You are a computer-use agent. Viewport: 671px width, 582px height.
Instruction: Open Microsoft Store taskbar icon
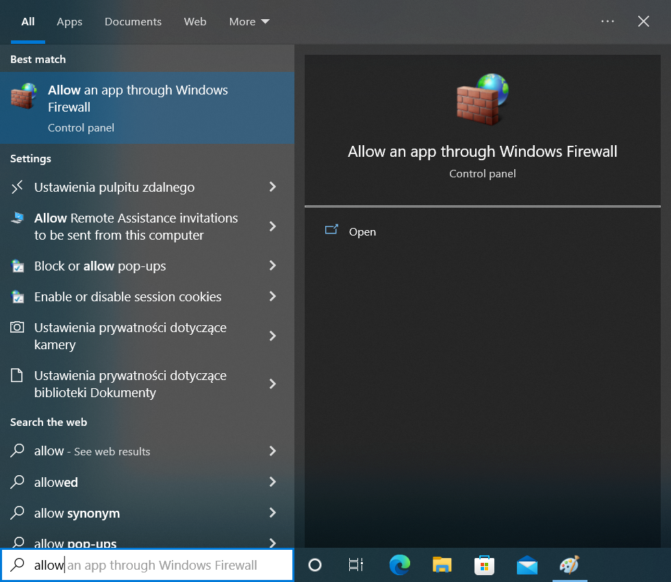(x=484, y=565)
